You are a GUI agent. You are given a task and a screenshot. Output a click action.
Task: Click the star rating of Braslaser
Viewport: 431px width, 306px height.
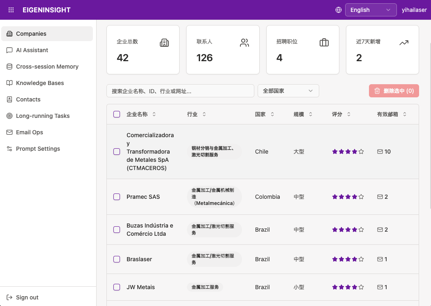[x=348, y=259]
